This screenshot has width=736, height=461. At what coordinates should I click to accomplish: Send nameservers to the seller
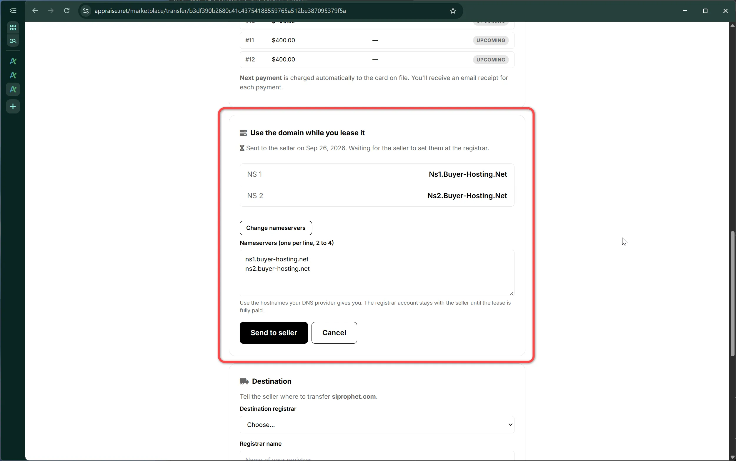point(274,333)
